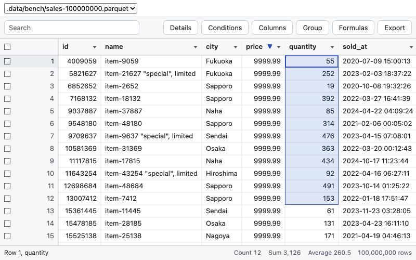Click the name column header
Viewport: 416px width, 260px height.
coord(151,47)
